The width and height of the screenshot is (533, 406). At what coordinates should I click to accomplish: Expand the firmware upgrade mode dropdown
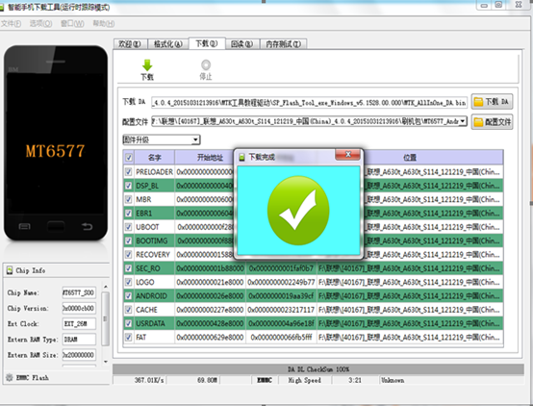(195, 140)
